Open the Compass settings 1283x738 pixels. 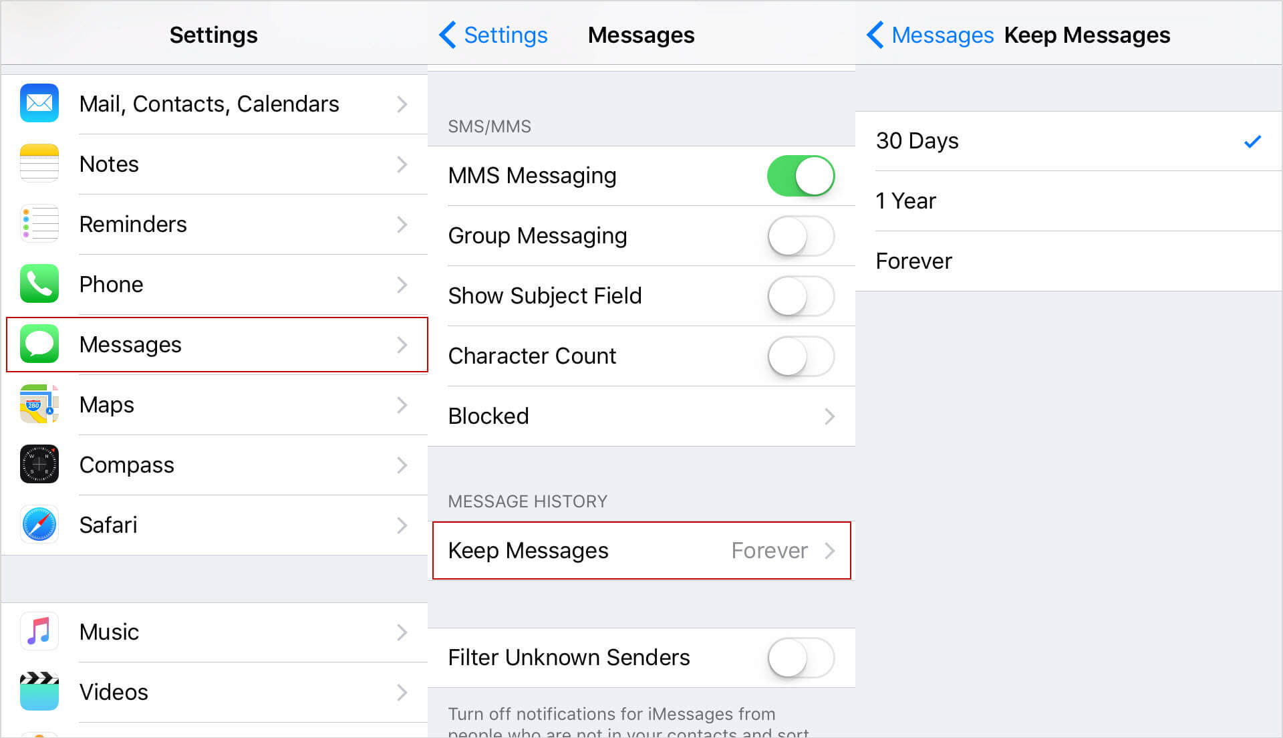coord(212,465)
